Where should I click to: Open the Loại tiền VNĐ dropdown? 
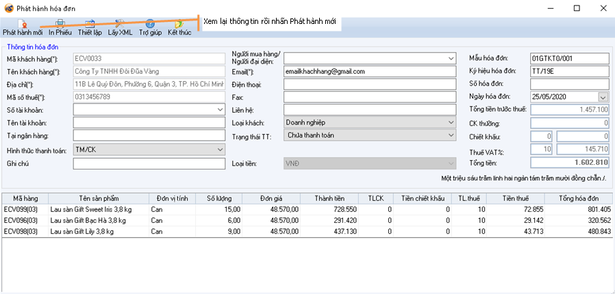click(451, 163)
